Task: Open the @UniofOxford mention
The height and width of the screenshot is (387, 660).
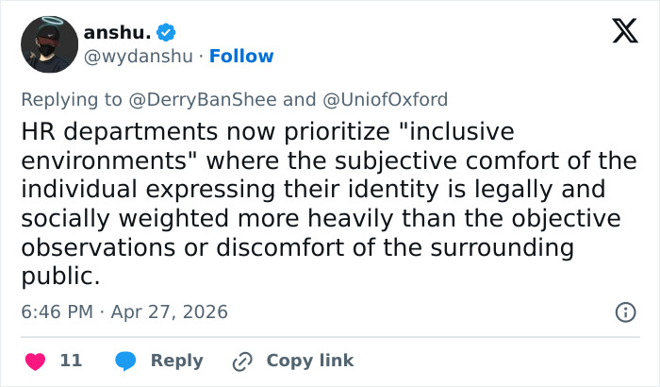Action: click(385, 99)
